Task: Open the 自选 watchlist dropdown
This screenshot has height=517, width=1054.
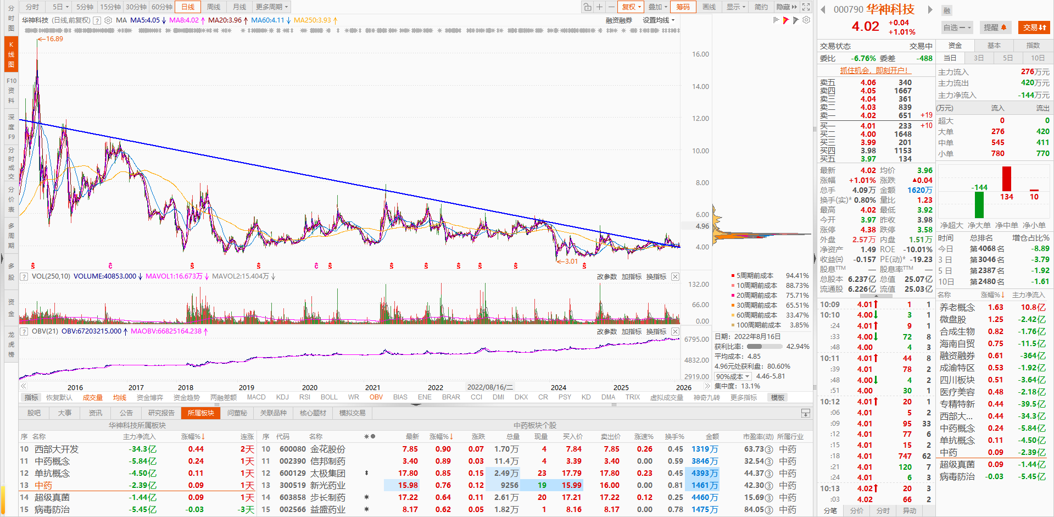Action: (x=957, y=27)
